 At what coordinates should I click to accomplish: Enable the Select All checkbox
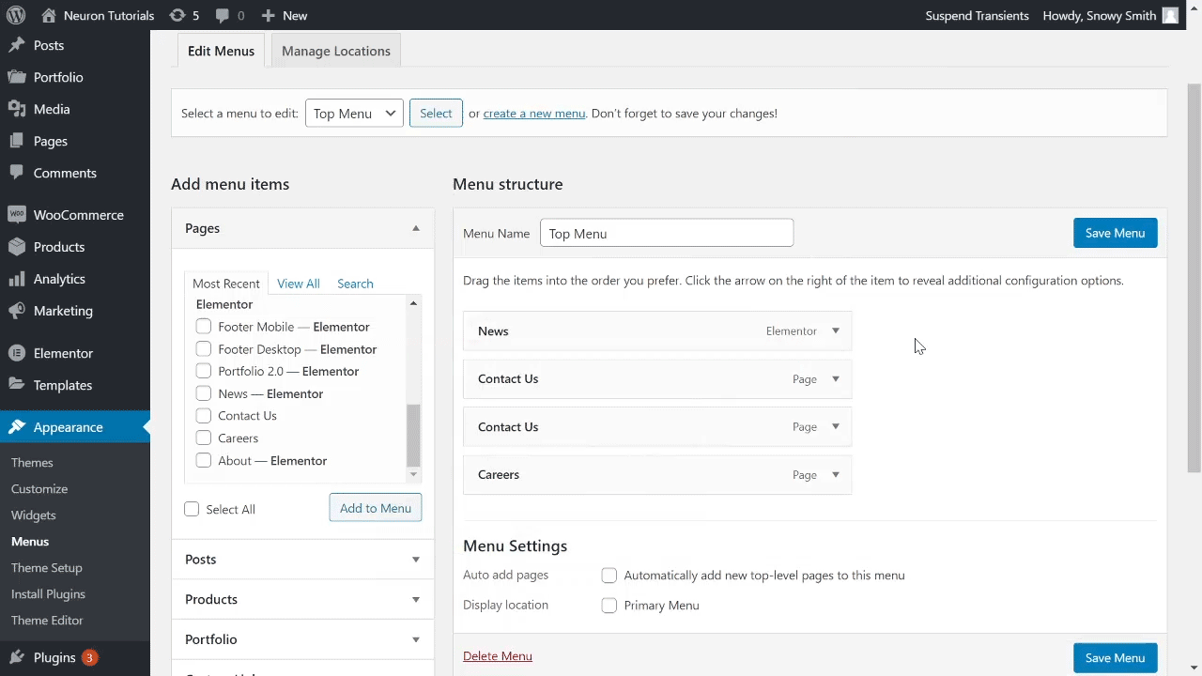[x=192, y=509]
